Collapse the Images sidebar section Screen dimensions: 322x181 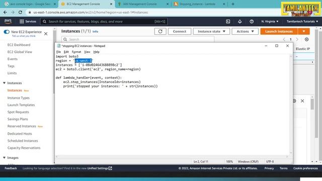(5, 158)
